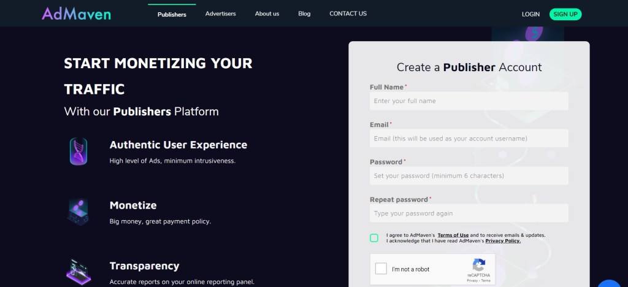Image resolution: width=628 pixels, height=287 pixels.
Task: Click the text 'Big money, great payment policy.'
Action: (160, 221)
